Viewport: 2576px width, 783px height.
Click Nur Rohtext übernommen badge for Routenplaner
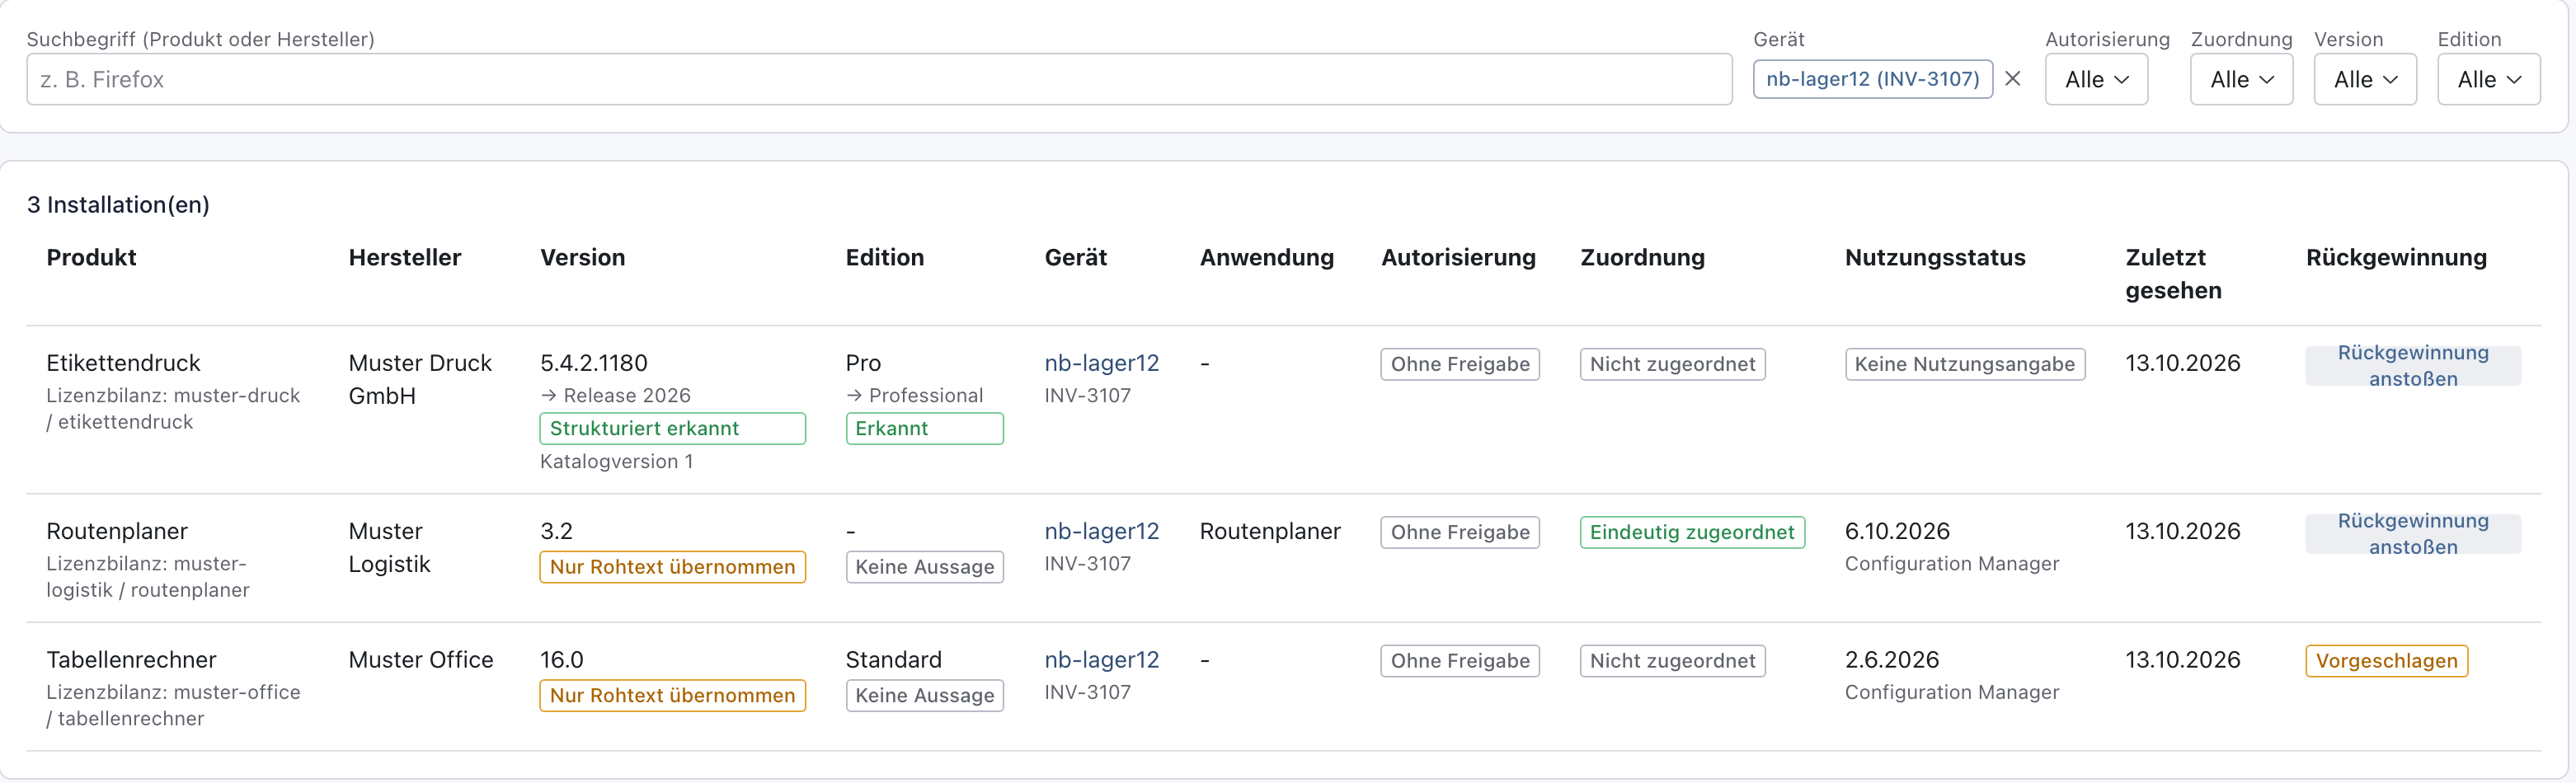point(672,567)
